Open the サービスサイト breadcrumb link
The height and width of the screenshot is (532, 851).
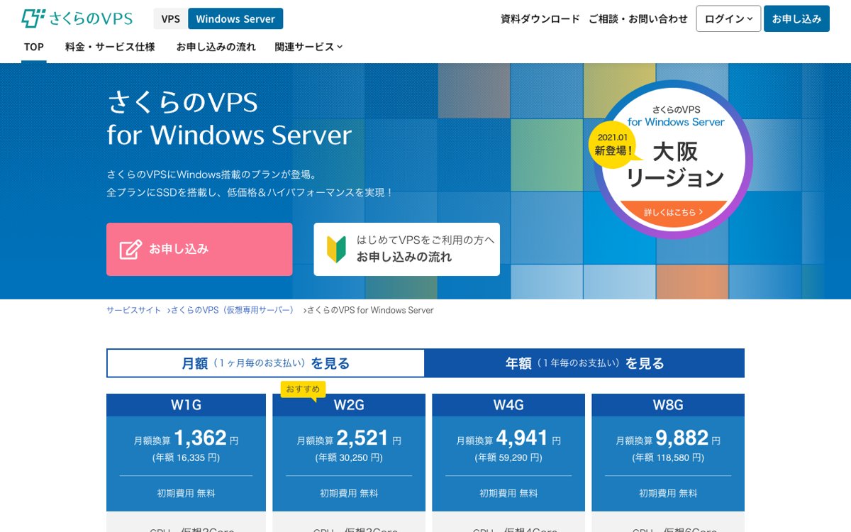pyautogui.click(x=134, y=310)
